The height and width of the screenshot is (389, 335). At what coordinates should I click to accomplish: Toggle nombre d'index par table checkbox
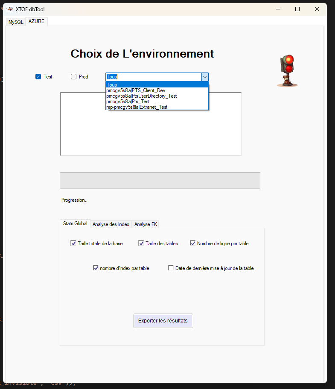point(96,268)
